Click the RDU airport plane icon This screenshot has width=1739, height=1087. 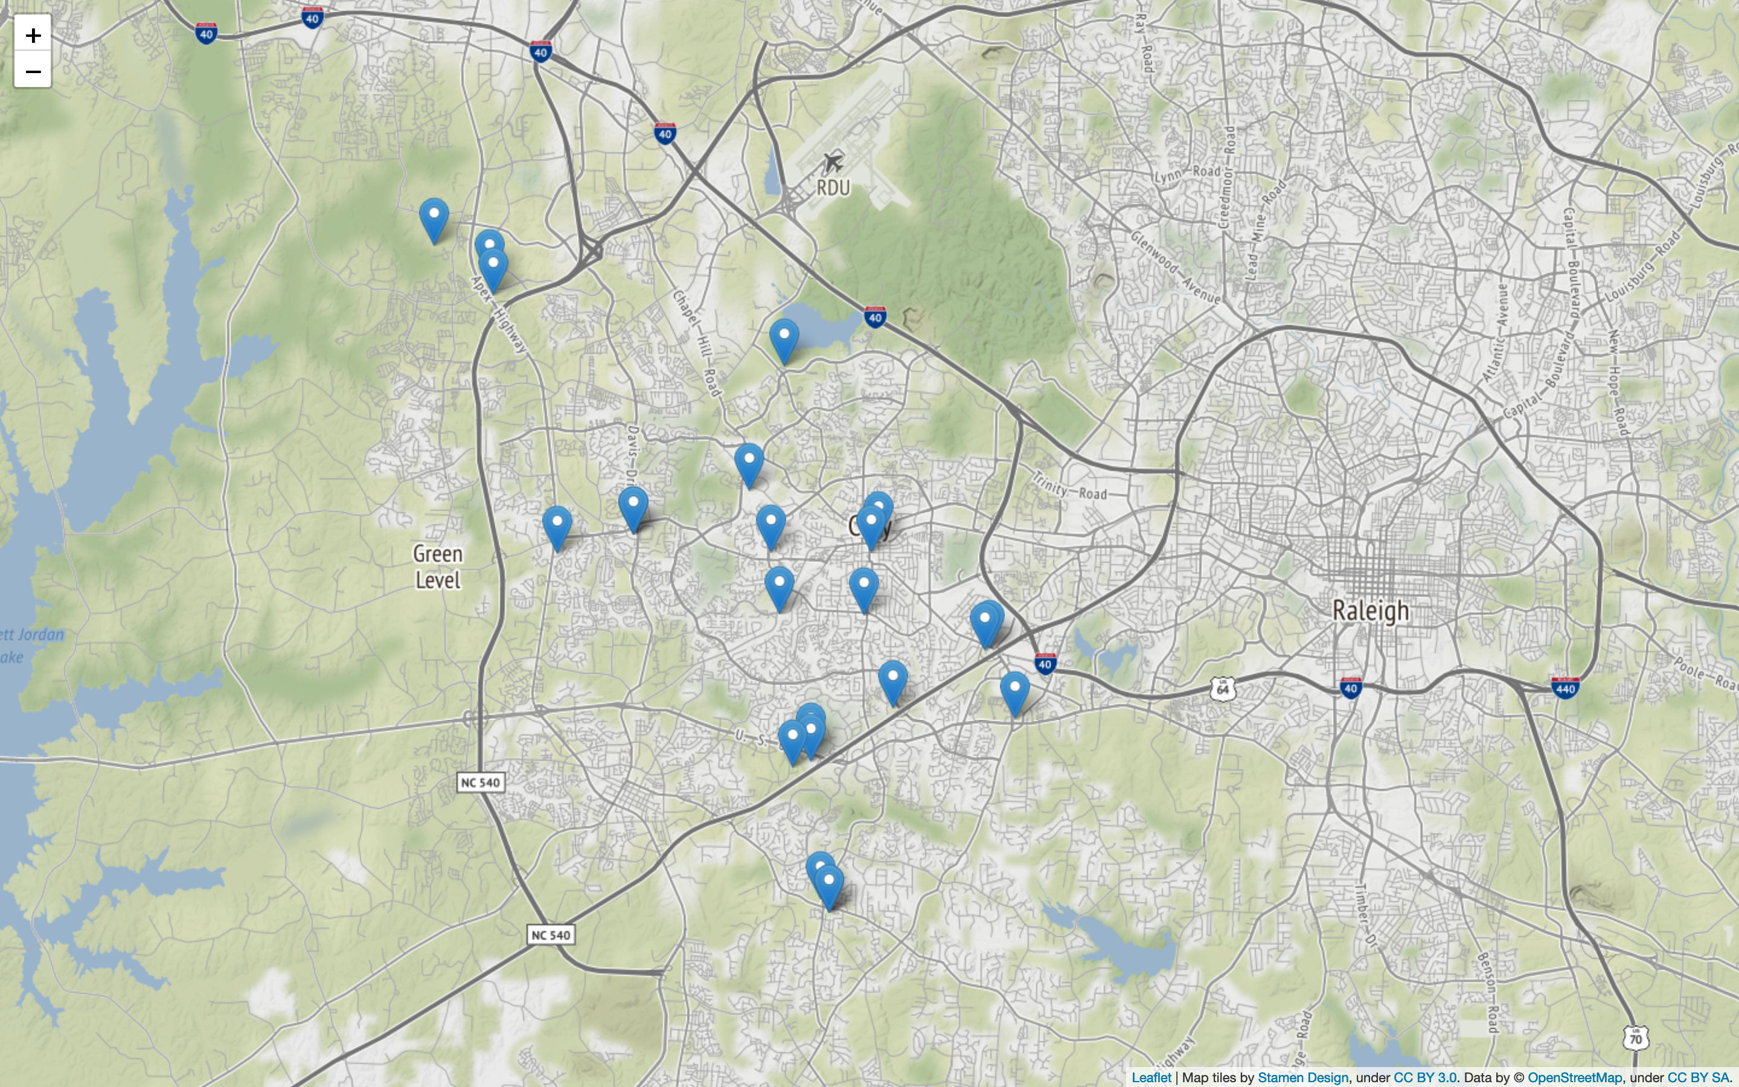(833, 162)
